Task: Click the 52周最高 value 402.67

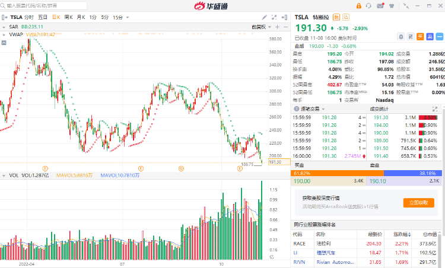Action: tap(335, 85)
